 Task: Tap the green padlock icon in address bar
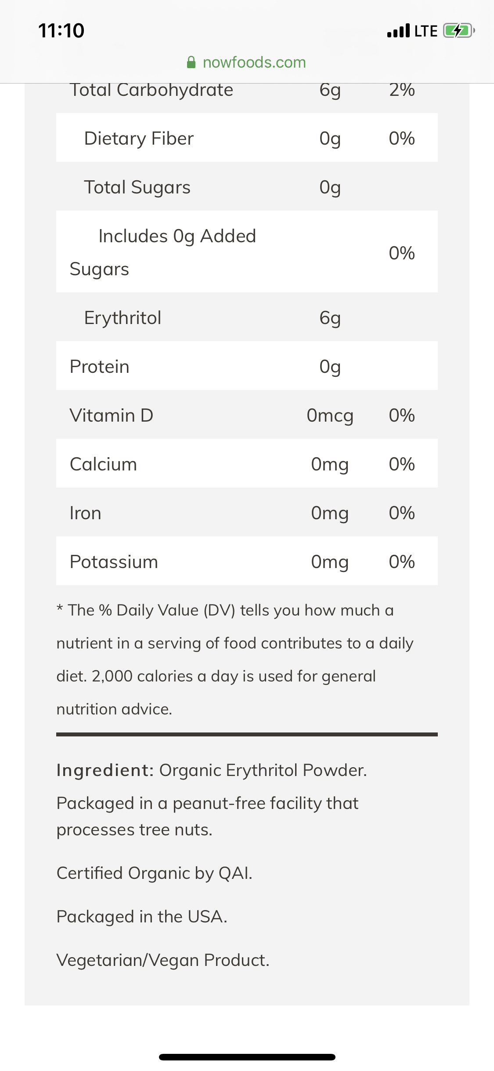point(191,62)
